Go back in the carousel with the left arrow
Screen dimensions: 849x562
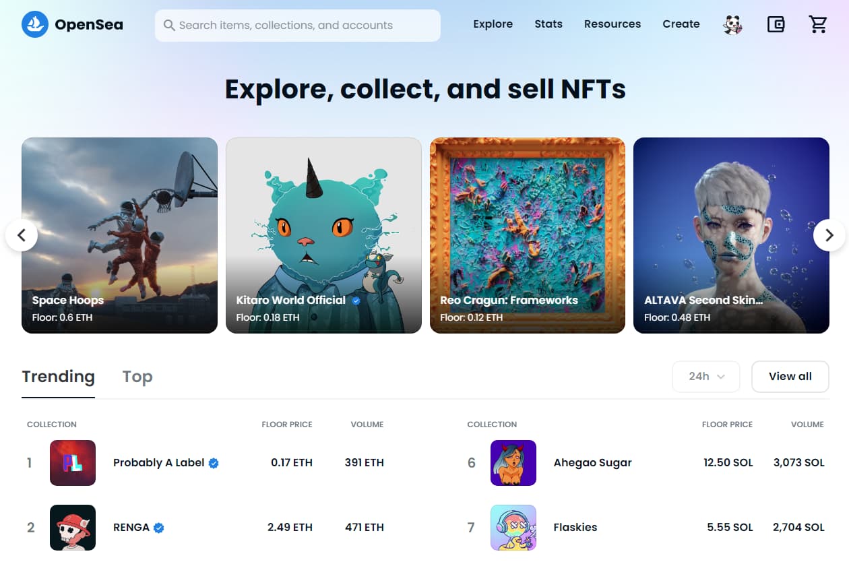22,235
